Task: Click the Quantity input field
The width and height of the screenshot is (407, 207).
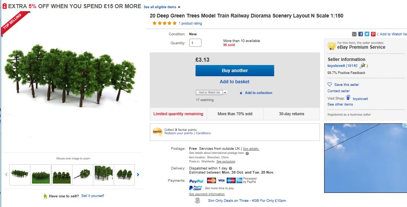Action: click(195, 43)
